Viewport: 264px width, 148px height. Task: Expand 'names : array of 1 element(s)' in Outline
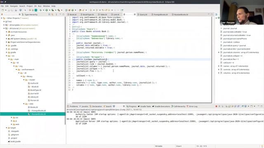coord(219,66)
